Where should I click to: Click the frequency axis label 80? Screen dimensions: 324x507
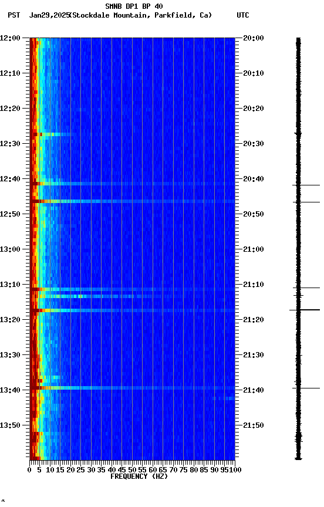194,470
